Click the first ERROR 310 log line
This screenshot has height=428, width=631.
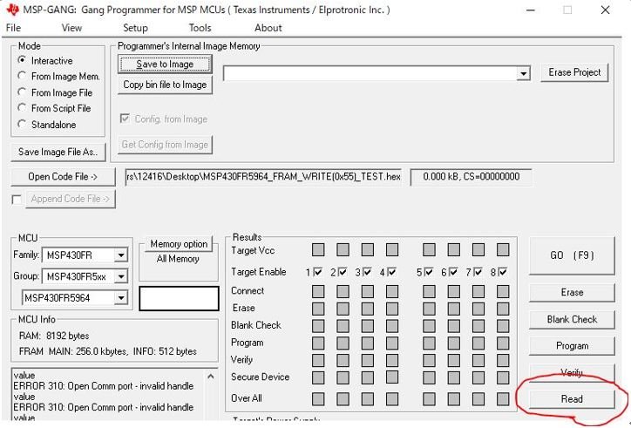[x=104, y=386]
